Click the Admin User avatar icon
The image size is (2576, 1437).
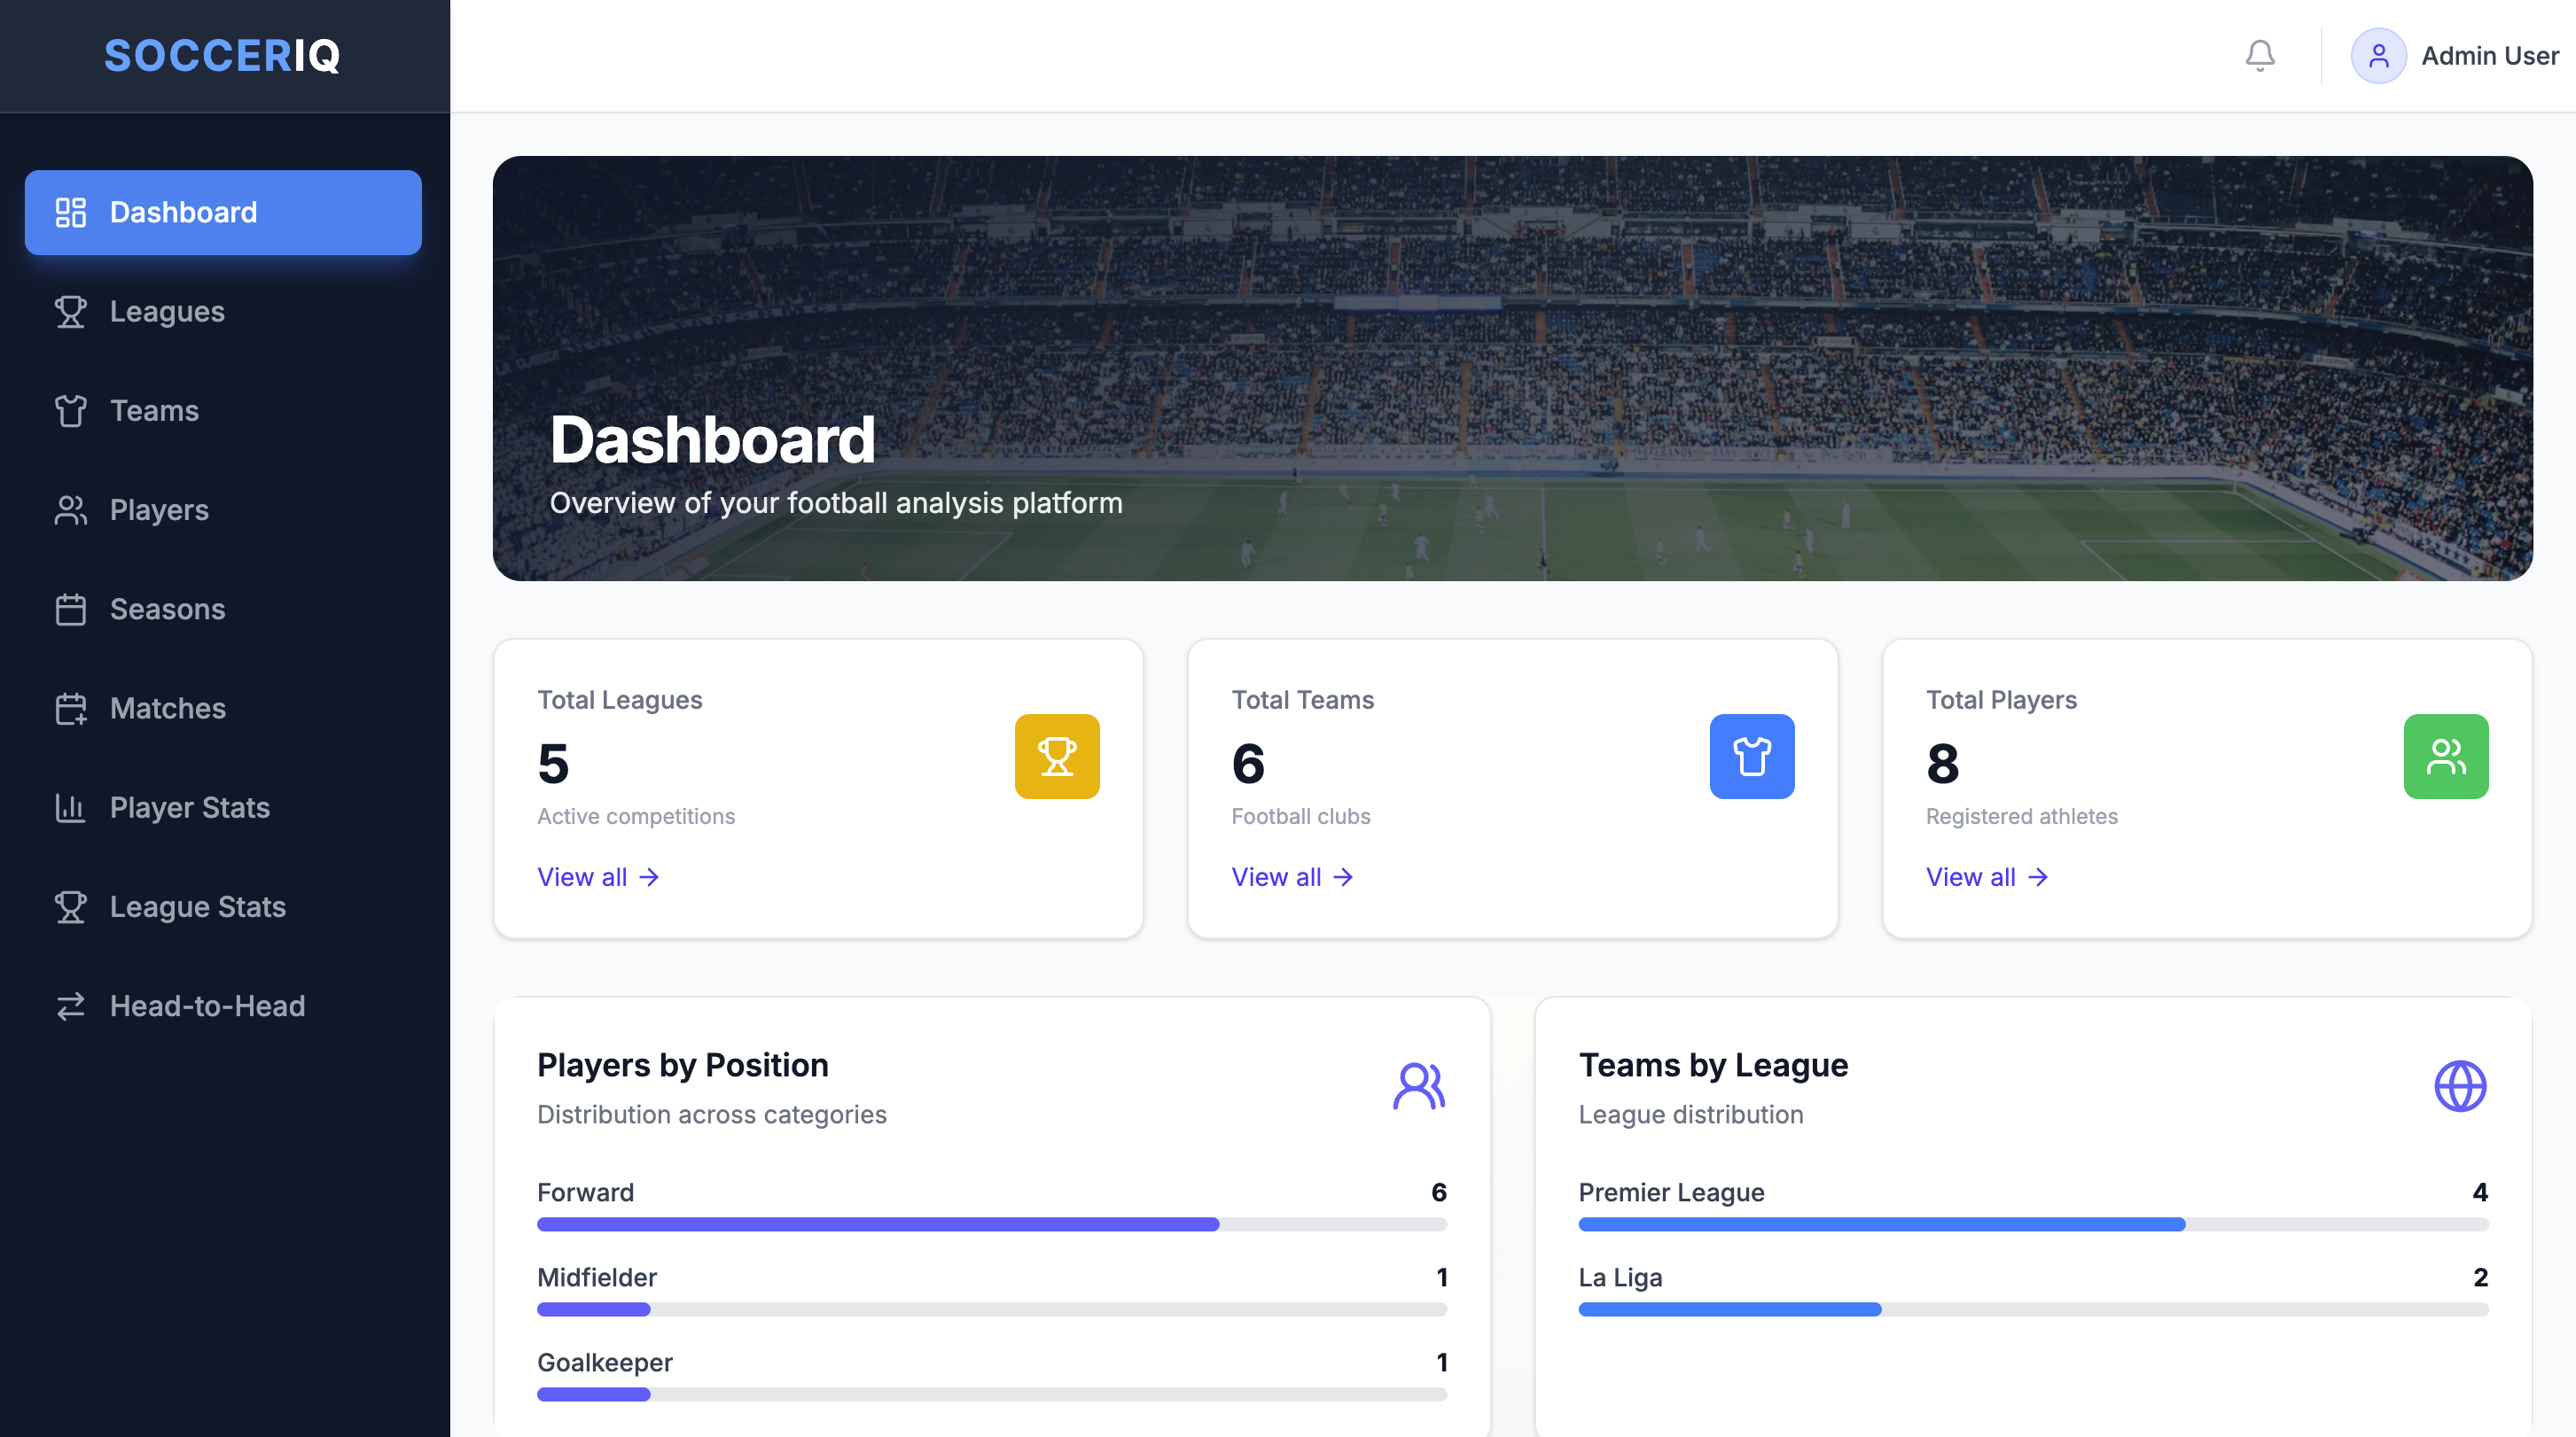[x=2377, y=56]
